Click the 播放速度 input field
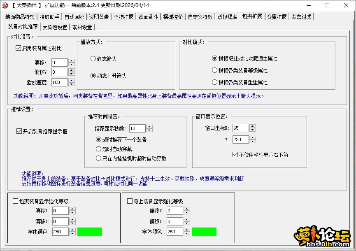The image size is (356, 251). (x=60, y=82)
